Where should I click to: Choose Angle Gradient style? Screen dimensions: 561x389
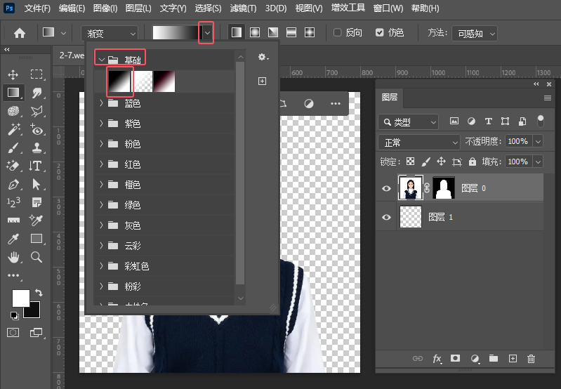[x=273, y=32]
